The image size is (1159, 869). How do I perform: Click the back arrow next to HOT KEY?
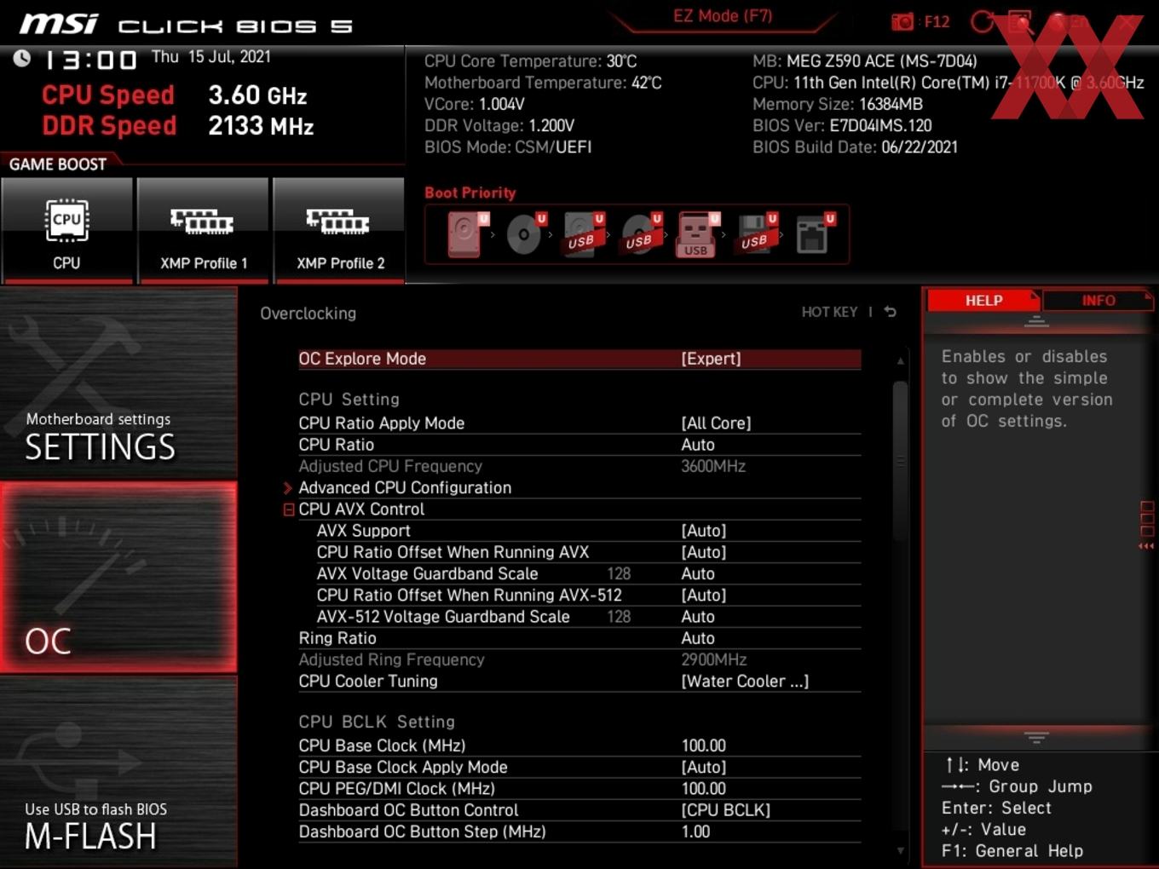click(x=891, y=312)
